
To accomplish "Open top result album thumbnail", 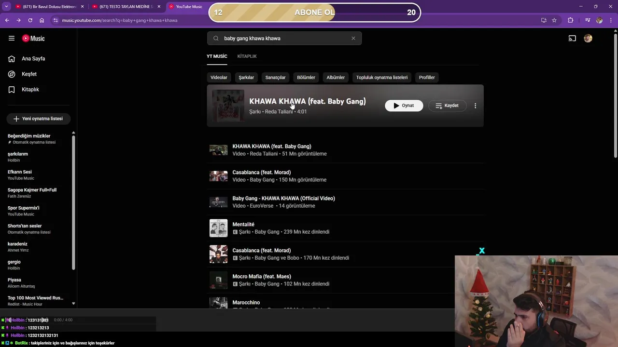I will (228, 106).
